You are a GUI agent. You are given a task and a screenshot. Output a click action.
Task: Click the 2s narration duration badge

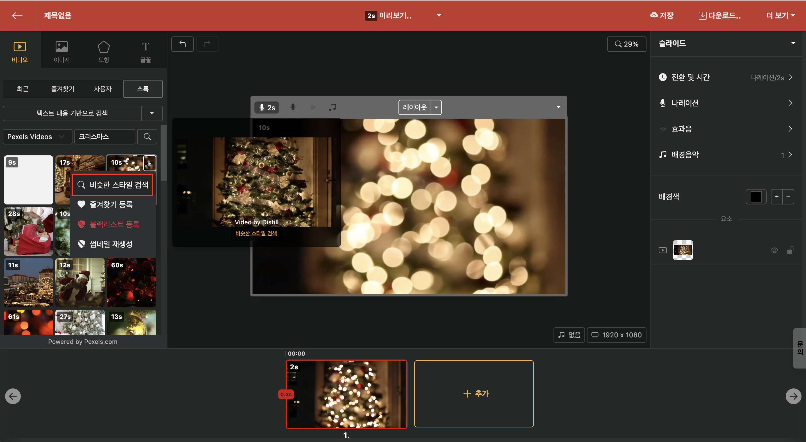tap(267, 107)
